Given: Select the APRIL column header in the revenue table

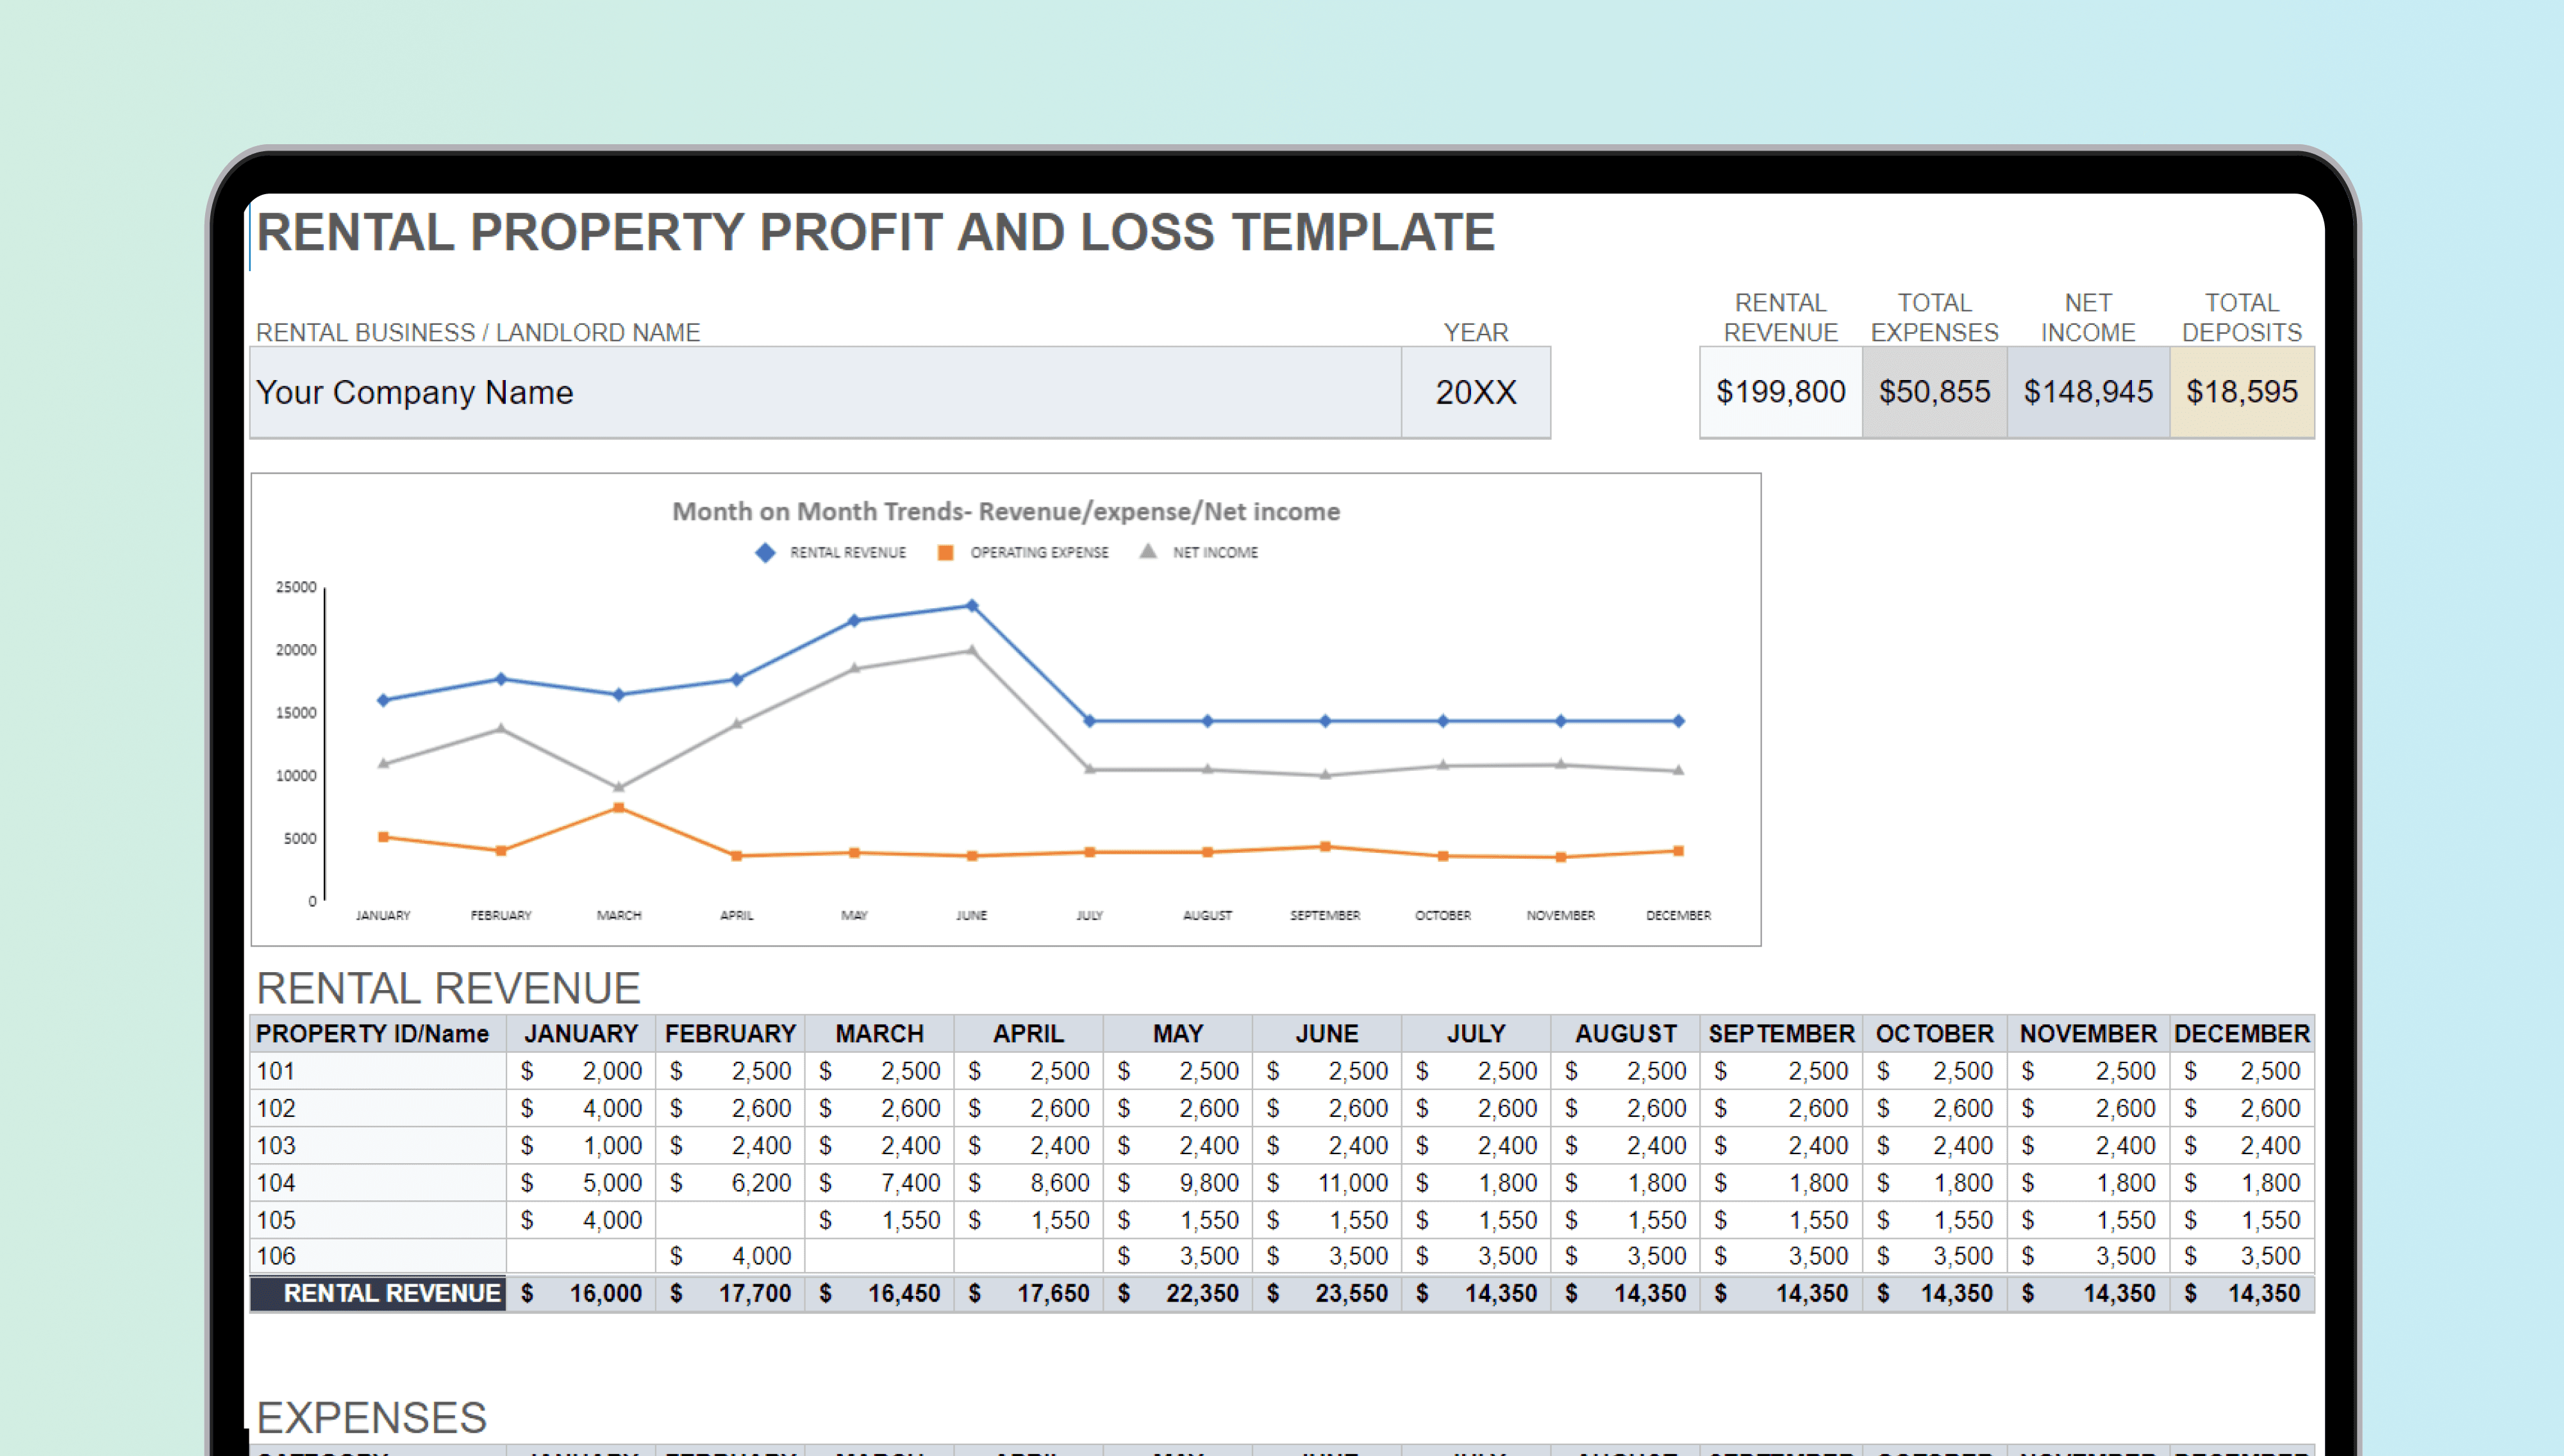Looking at the screenshot, I should coord(1028,1034).
